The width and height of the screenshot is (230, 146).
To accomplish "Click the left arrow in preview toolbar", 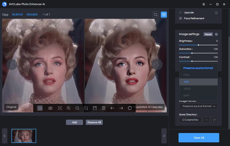I will (x=112, y=108).
